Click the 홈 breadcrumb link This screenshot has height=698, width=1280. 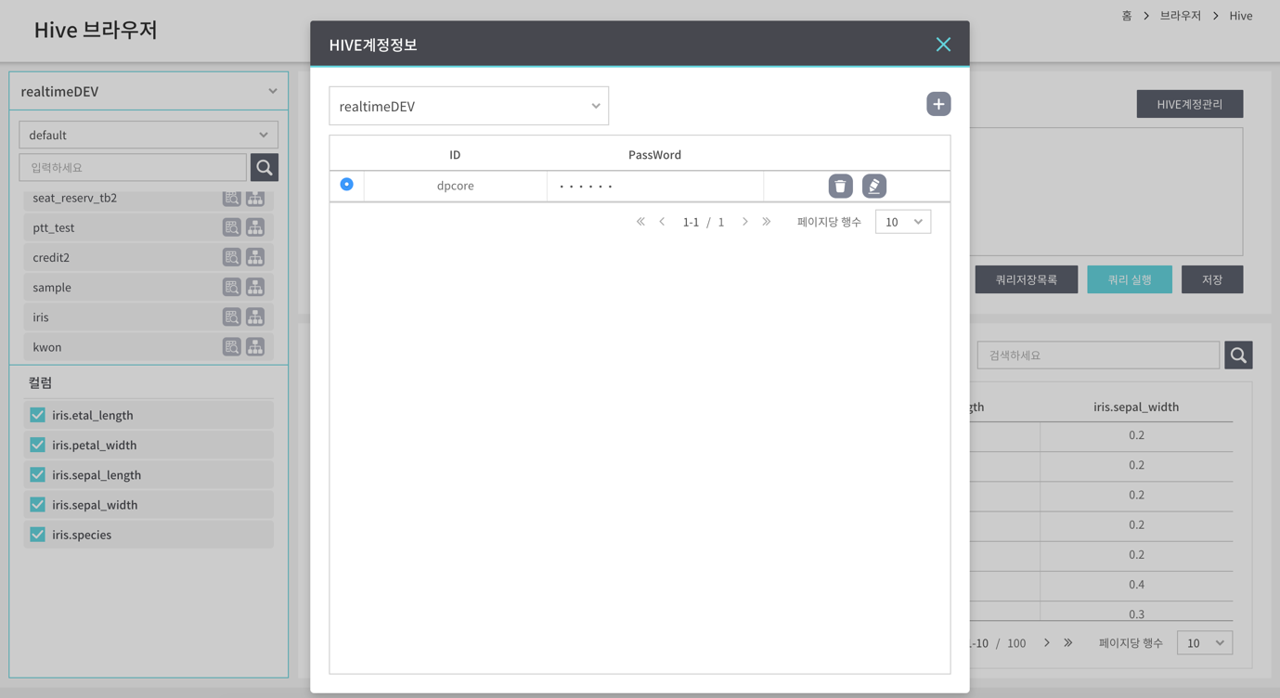1126,16
